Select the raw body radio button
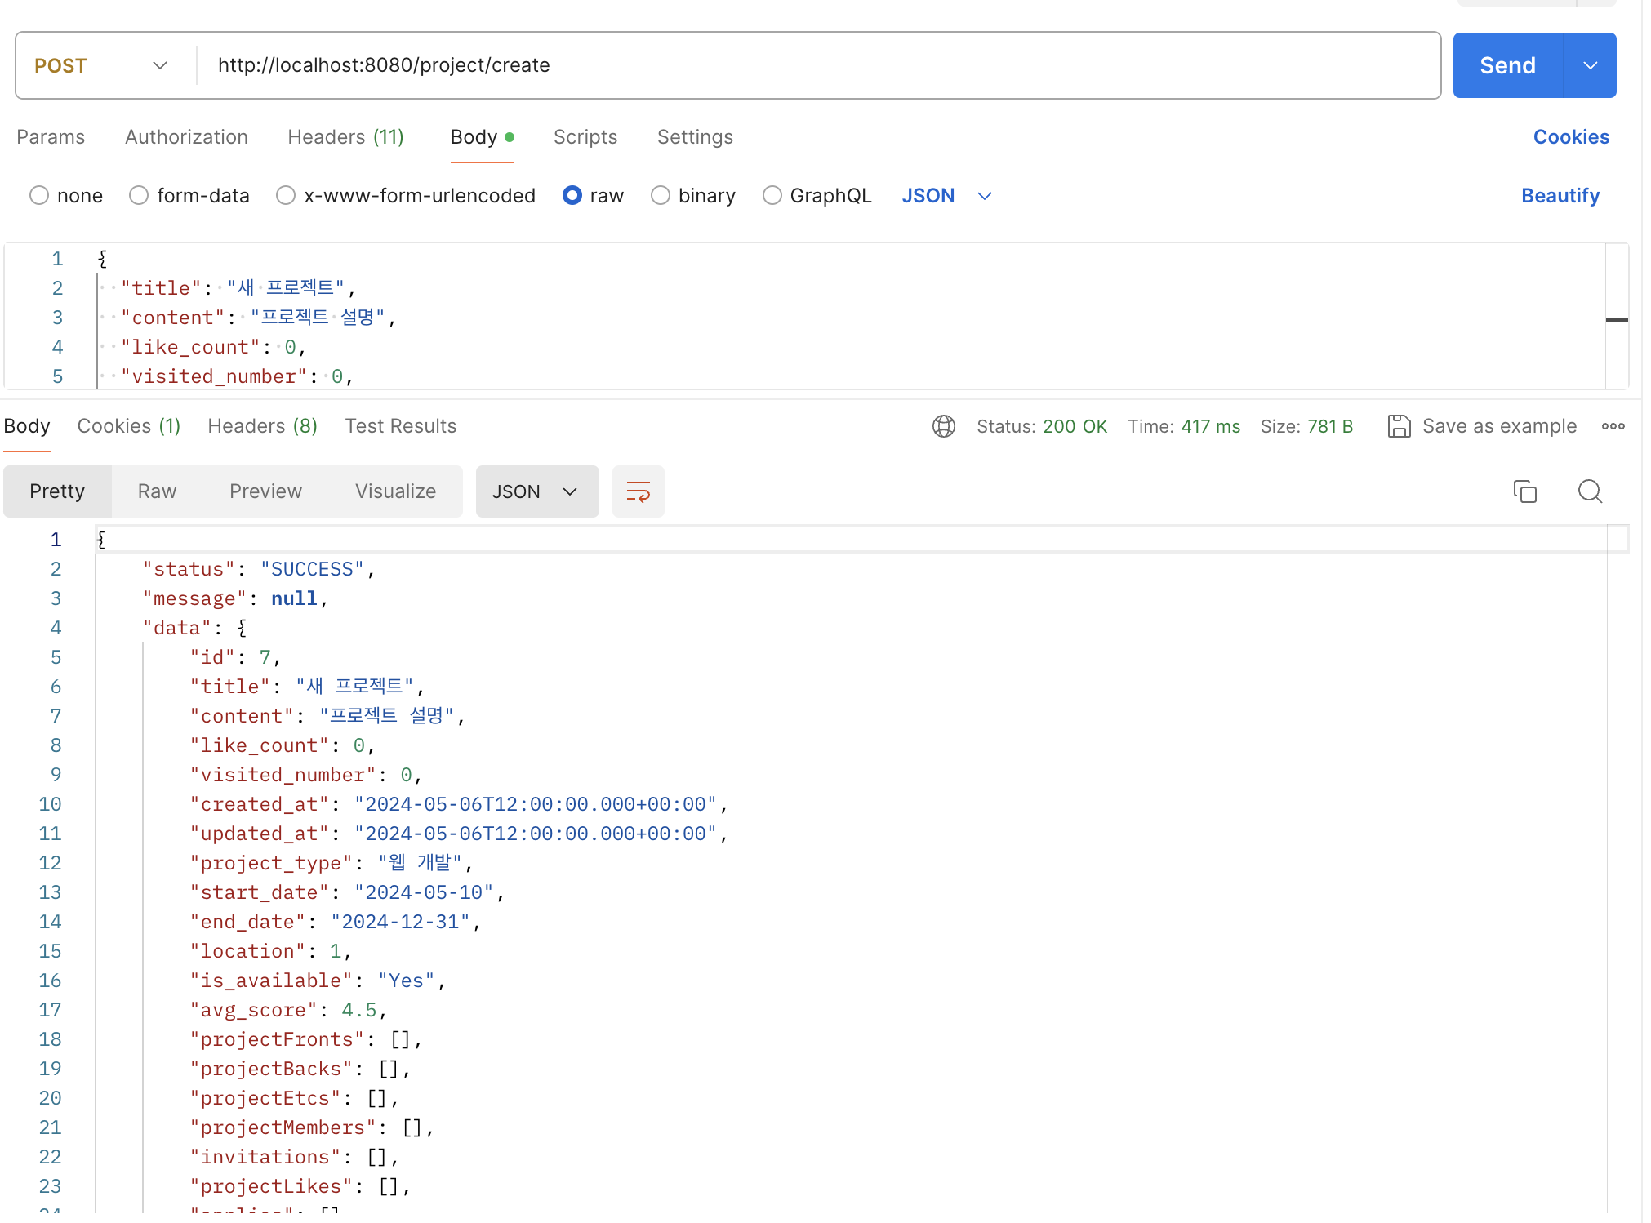This screenshot has height=1223, width=1651. [572, 196]
